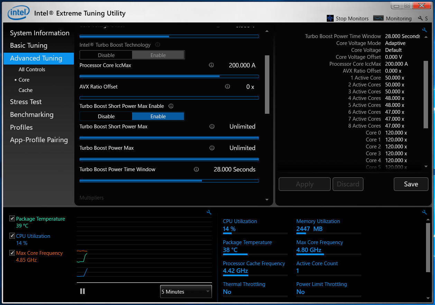
Task: Select Core sub-item
Action: (24, 80)
